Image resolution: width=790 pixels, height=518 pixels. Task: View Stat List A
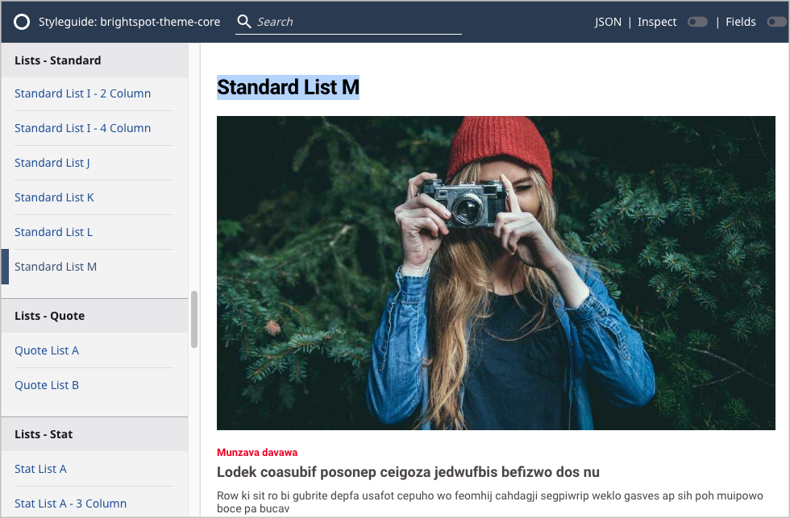[x=41, y=469]
